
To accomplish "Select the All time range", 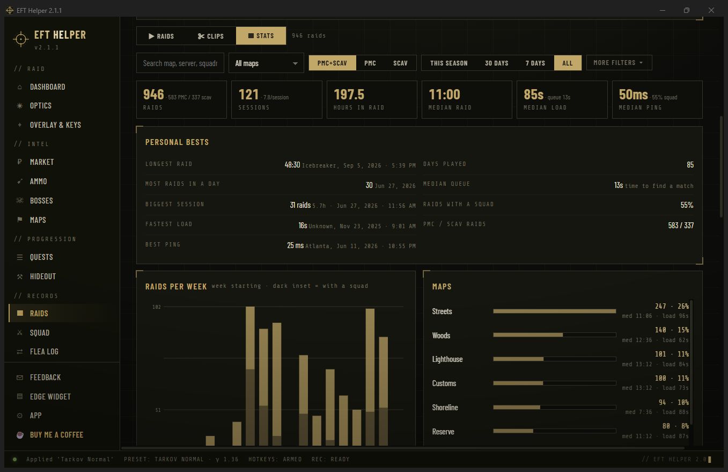I will 568,63.
